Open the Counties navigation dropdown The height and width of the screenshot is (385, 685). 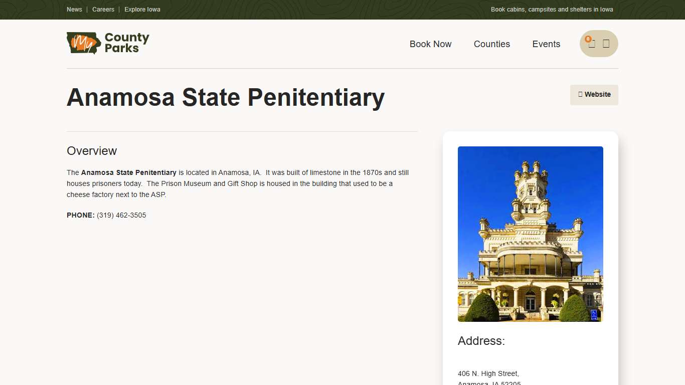(x=492, y=44)
